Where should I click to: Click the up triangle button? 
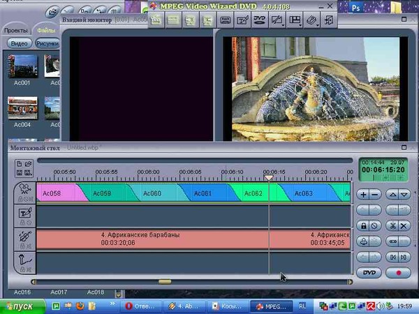tap(392, 195)
